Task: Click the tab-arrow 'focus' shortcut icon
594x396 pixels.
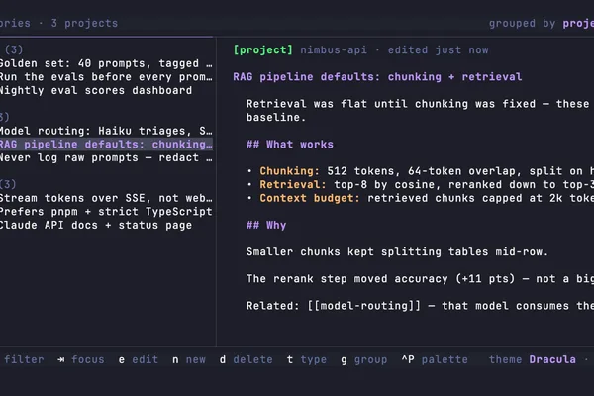Action: coord(61,359)
